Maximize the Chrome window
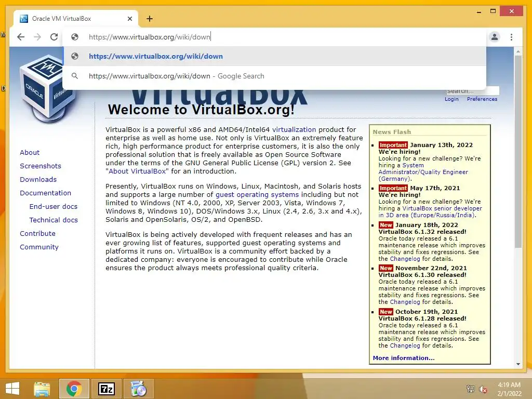 (493, 11)
